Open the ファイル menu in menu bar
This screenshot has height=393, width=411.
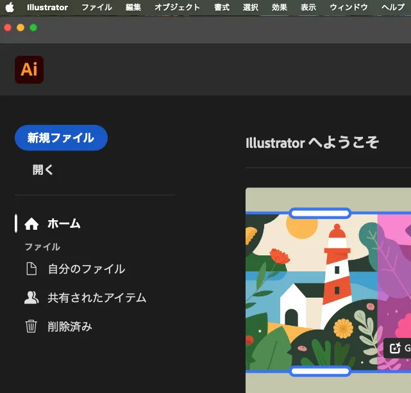tap(97, 7)
